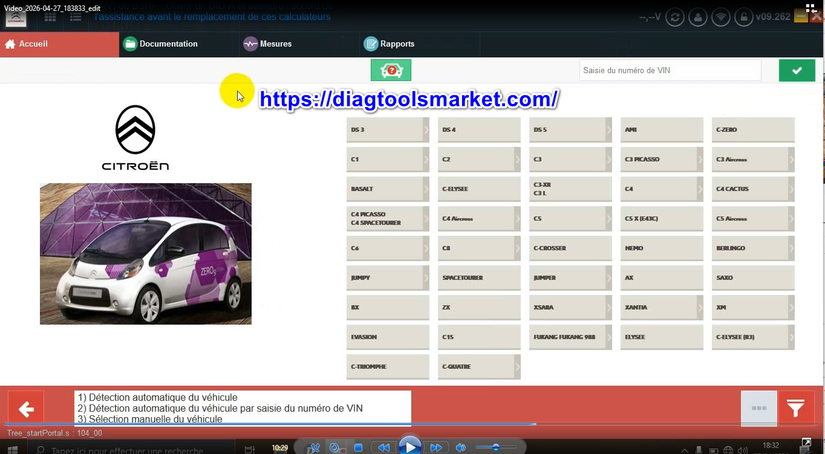This screenshot has height=454, width=825.
Task: Exit full-screen mode icon in player
Action: point(806,443)
